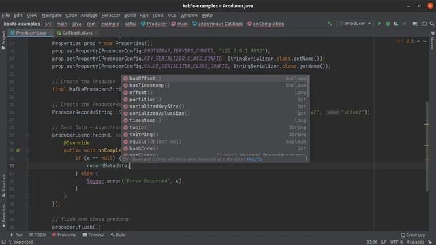Open the Run tool window
436x245 pixels.
pos(16,235)
